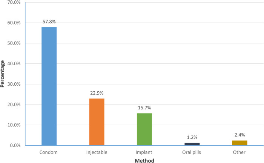Image resolution: width=264 pixels, height=163 pixels.
Task: Click the 57.8% data label
Action: (49, 22)
